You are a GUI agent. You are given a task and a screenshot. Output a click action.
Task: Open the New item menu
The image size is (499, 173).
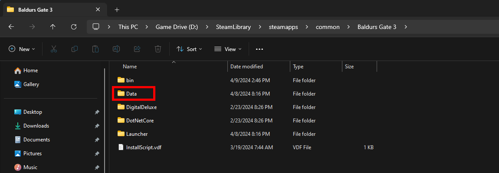click(22, 49)
